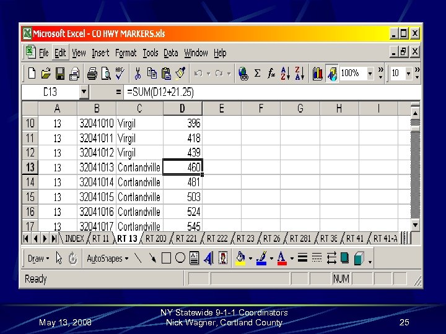Select the Oval drawing tool
The height and width of the screenshot is (334, 446).
coord(180,258)
